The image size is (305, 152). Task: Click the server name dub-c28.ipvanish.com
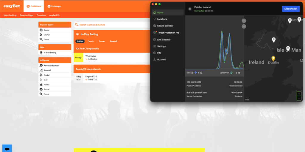[197, 93]
